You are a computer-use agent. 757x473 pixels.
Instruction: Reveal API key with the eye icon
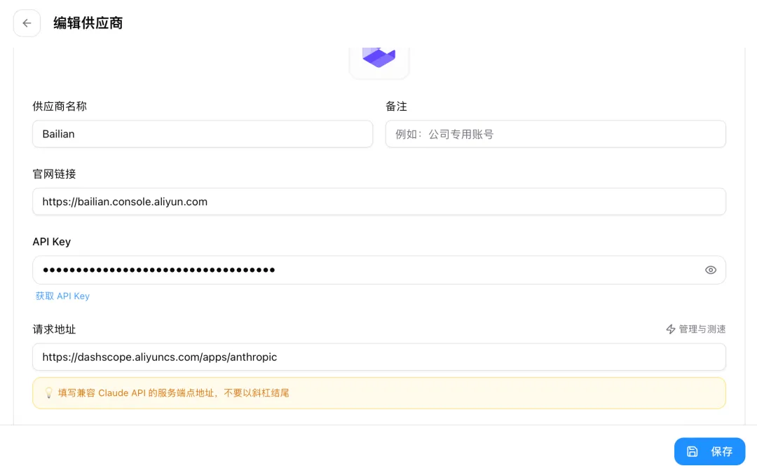(x=710, y=270)
